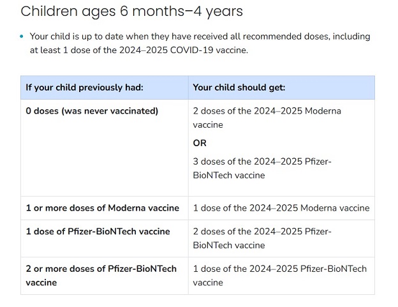
Task: Click "1 dose of the 2024–2025 Pfizer-BioNTech vaccine" cell
Action: [x=279, y=275]
